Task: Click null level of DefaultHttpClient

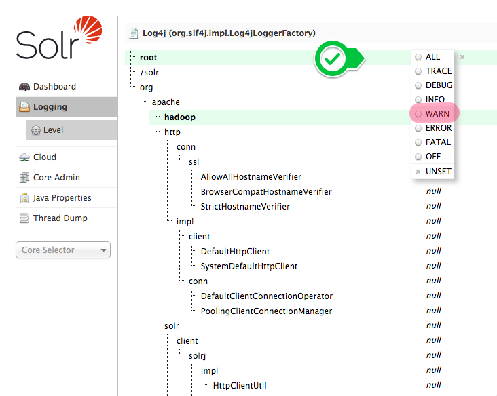Action: 434,251
